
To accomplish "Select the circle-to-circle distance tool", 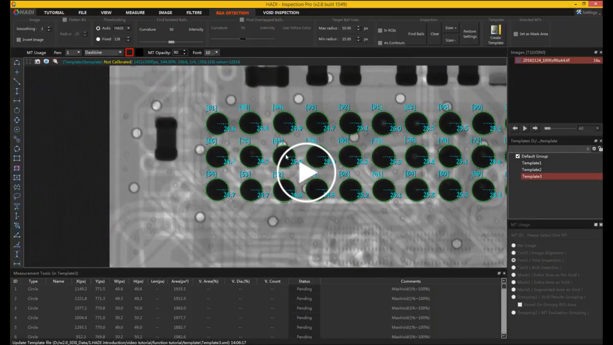I will point(17,139).
